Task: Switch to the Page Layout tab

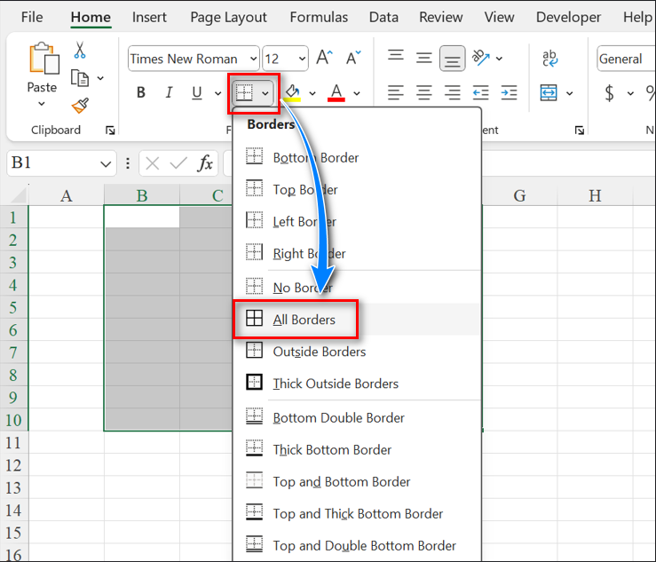Action: [228, 17]
